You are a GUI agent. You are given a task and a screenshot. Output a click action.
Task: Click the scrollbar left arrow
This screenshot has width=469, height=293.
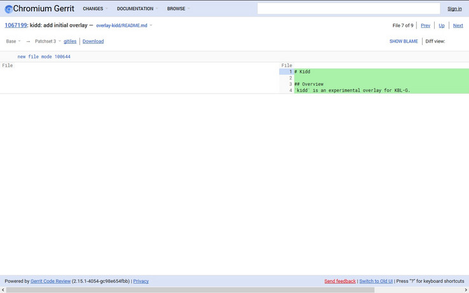(x=3, y=290)
